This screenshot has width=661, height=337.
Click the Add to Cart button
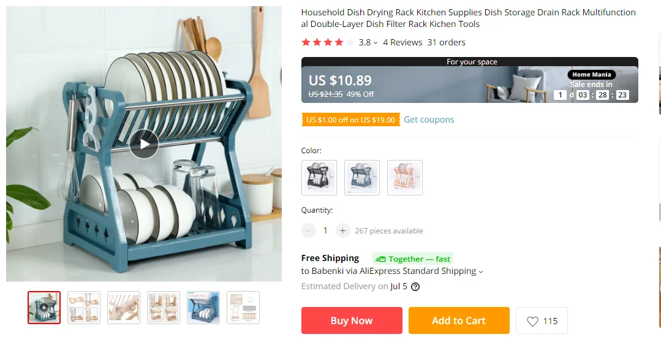coord(459,320)
